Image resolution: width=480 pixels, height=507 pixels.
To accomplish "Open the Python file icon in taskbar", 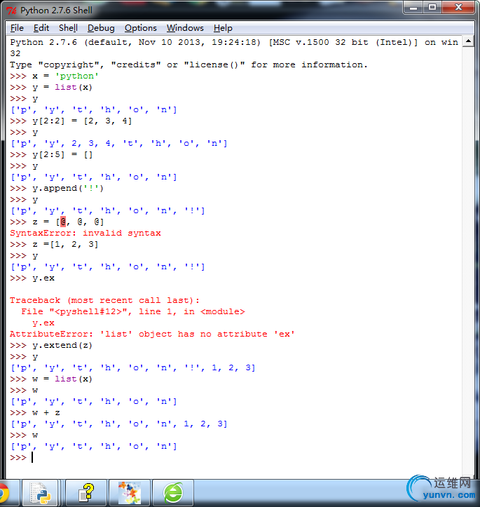I will (x=40, y=493).
